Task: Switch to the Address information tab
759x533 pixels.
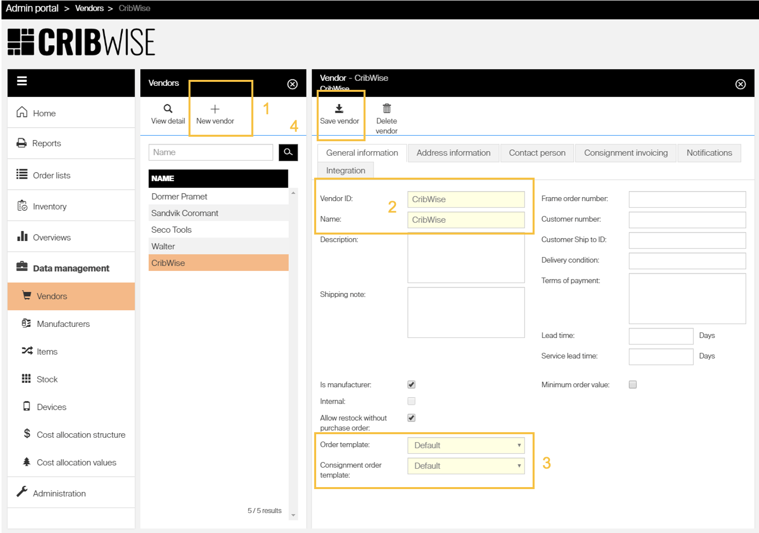Action: coord(453,153)
